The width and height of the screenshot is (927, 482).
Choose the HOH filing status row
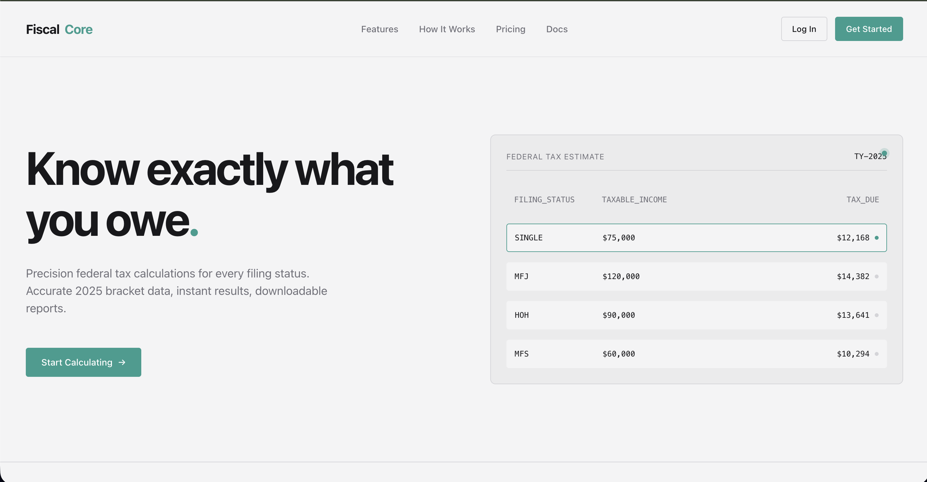point(696,315)
